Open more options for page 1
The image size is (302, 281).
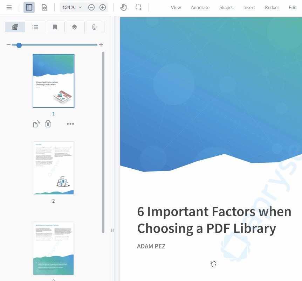click(70, 124)
